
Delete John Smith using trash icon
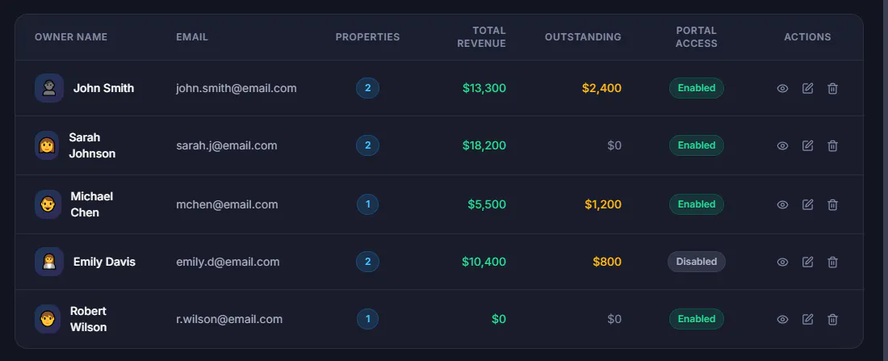pos(832,88)
